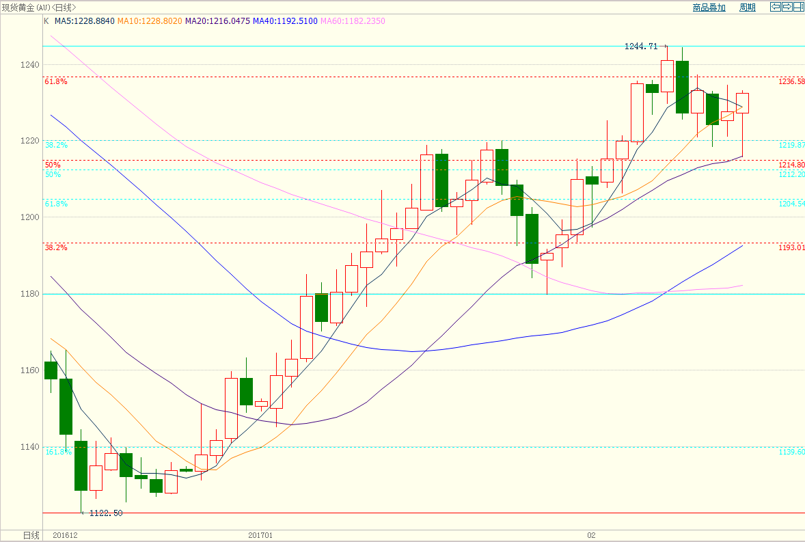805x542 pixels.
Task: Click the 1160 price axis label
Action: click(30, 370)
